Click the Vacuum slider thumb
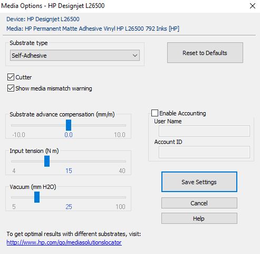260x254 pixels. 37,197
